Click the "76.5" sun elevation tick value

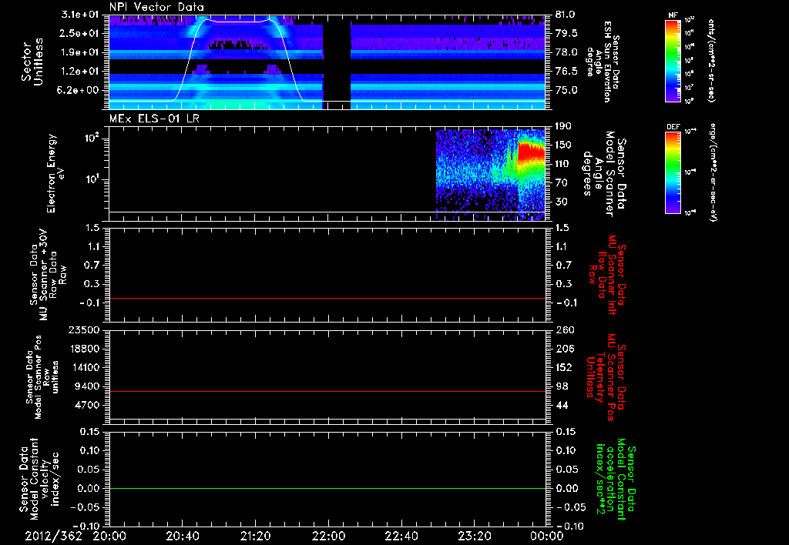[x=566, y=72]
